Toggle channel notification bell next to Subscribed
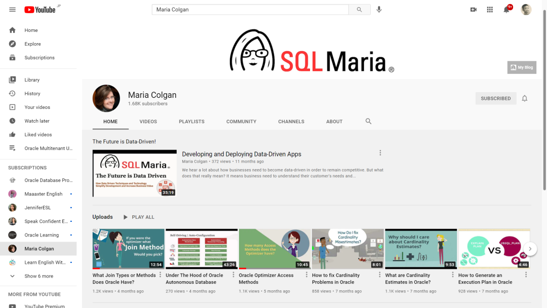The width and height of the screenshot is (547, 308). [524, 98]
